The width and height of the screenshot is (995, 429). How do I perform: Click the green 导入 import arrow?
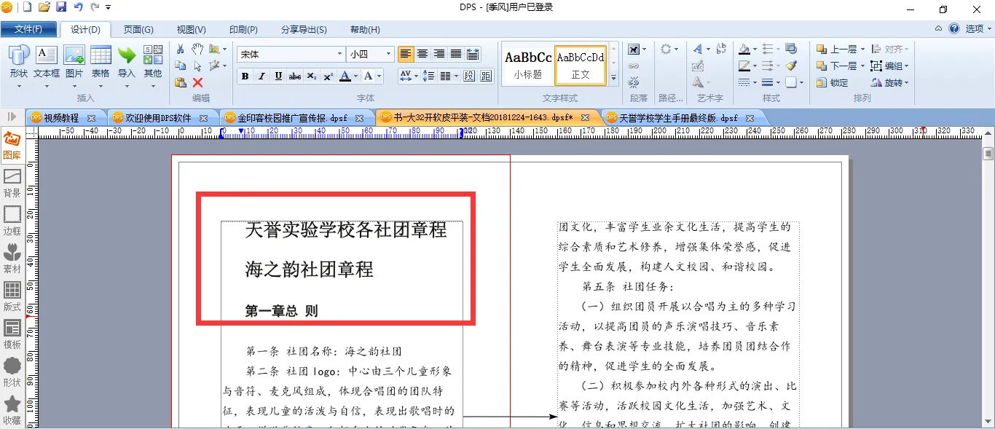pyautogui.click(x=127, y=61)
